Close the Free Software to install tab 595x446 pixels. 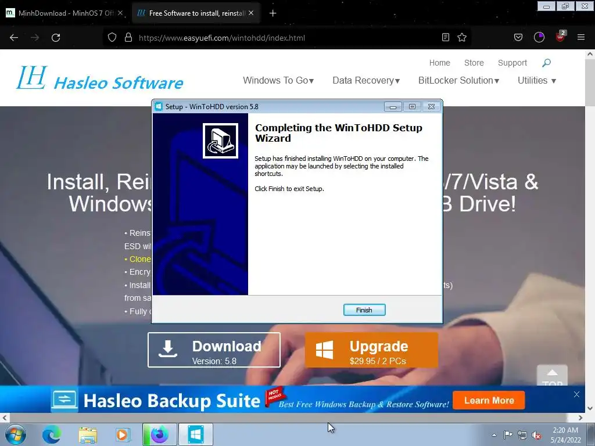pyautogui.click(x=251, y=13)
